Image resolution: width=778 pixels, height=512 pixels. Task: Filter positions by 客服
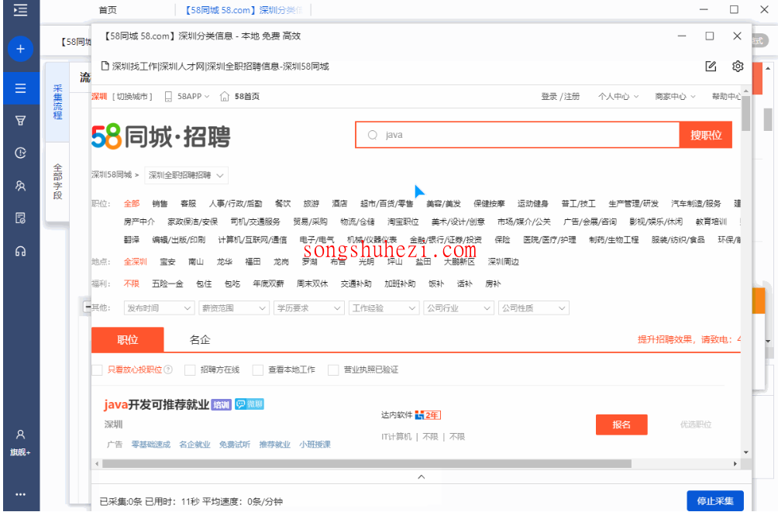pyautogui.click(x=188, y=204)
